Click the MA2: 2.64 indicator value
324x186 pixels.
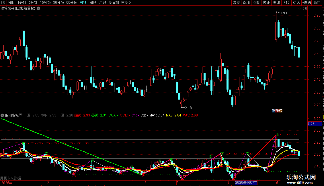(x=173, y=115)
